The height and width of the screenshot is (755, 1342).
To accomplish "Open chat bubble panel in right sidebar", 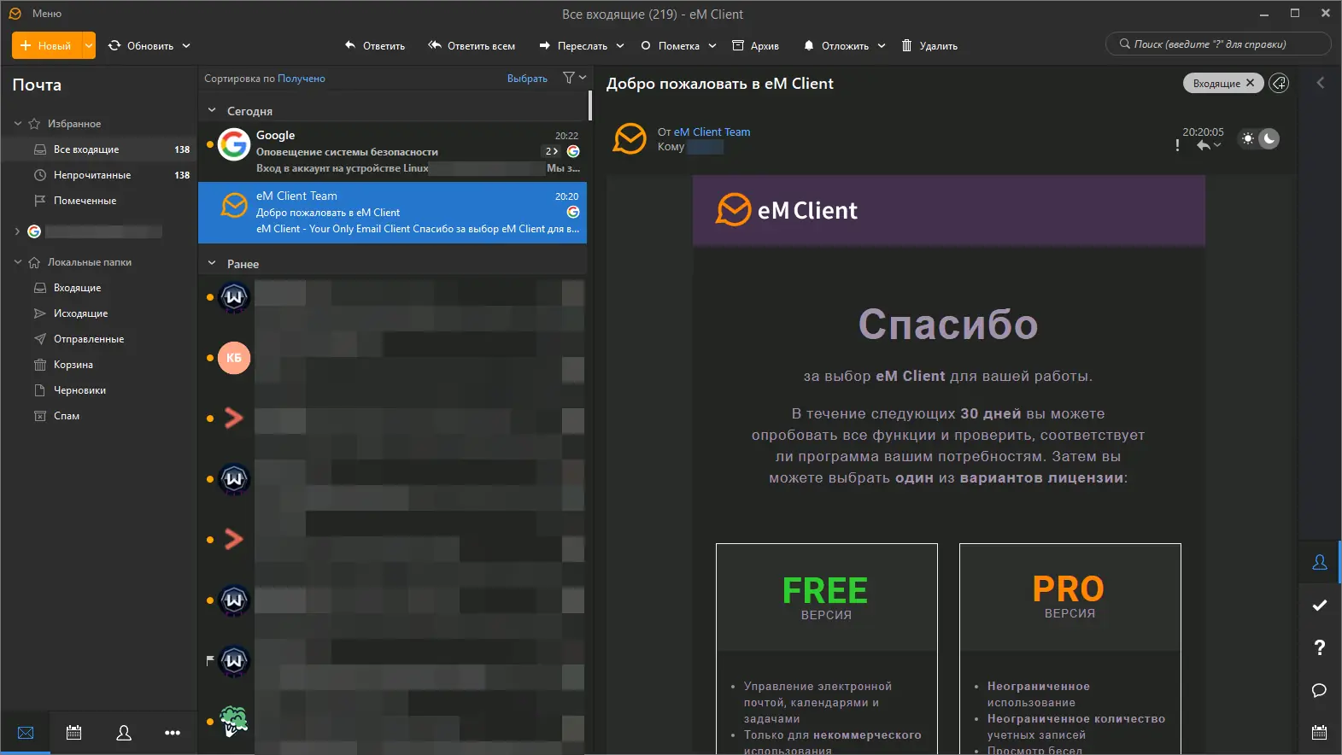I will [1320, 690].
